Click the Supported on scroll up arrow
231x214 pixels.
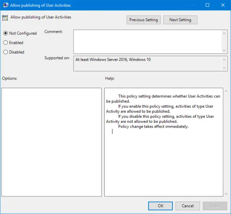point(224,60)
